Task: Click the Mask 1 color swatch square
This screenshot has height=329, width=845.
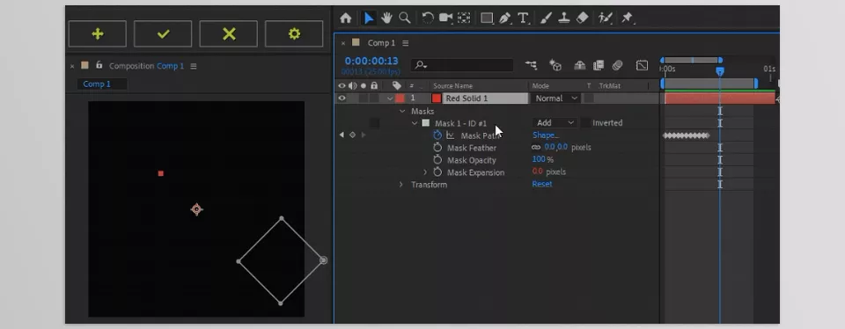Action: pyautogui.click(x=426, y=123)
